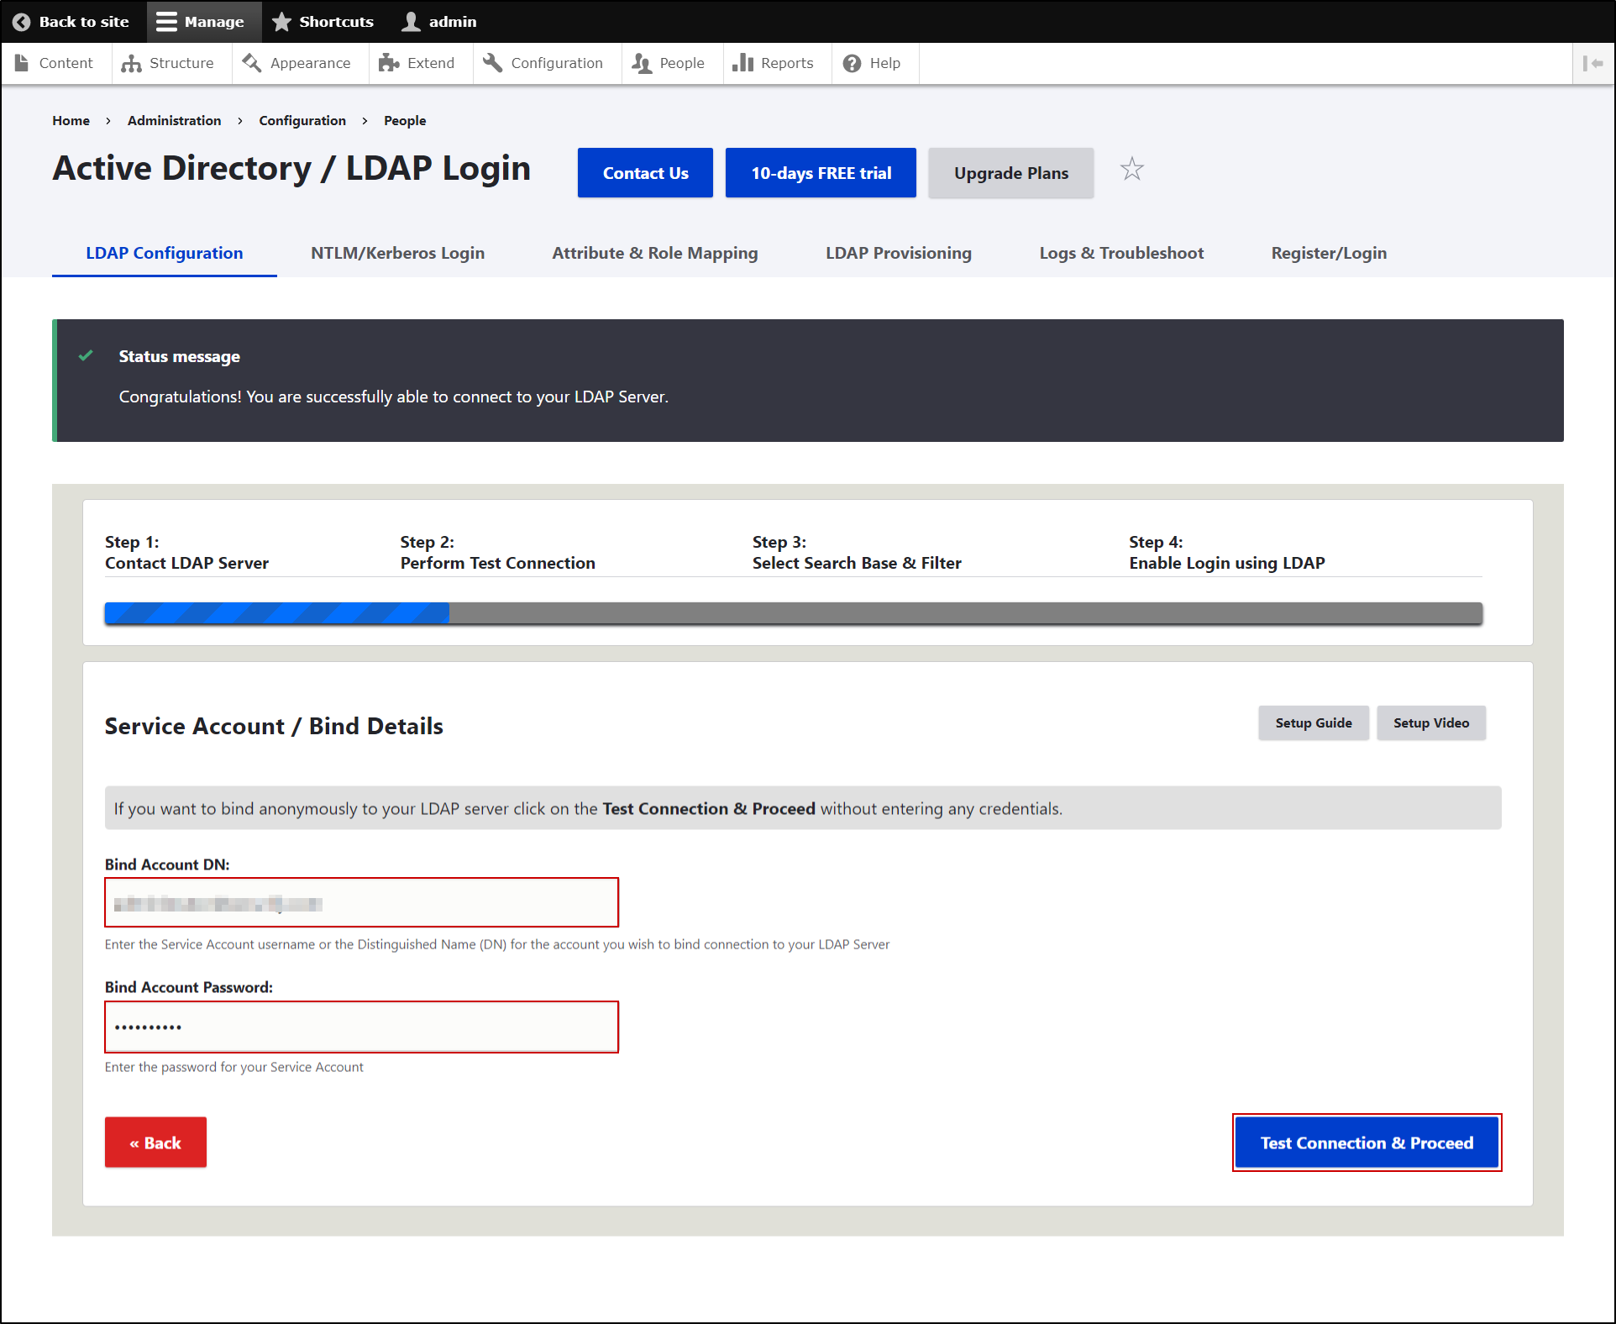Screen dimensions: 1616x1324
Task: Click the Status message checkmark icon
Action: (86, 356)
